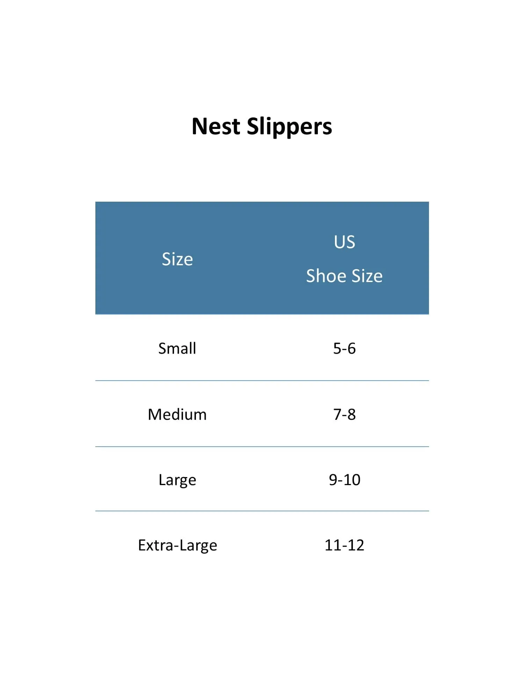Click the divider line below Small row
524x699 pixels.
[262, 381]
